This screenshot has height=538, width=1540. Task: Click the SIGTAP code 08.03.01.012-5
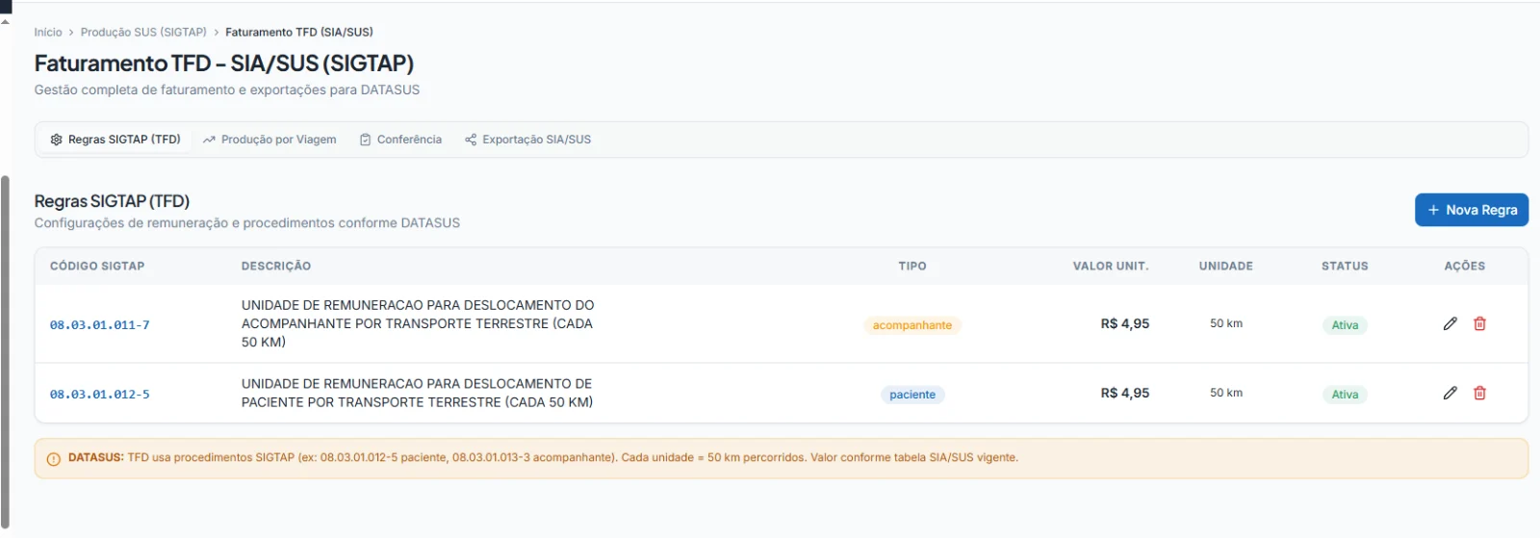pyautogui.click(x=100, y=395)
